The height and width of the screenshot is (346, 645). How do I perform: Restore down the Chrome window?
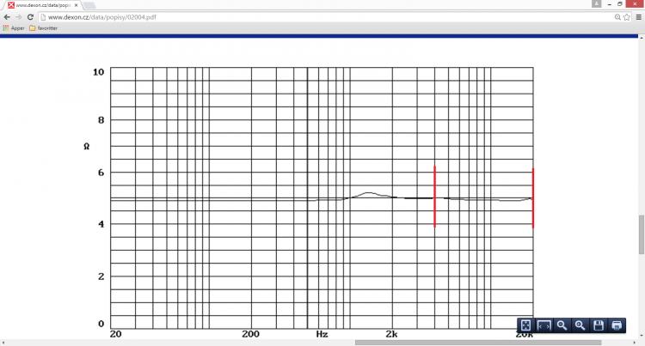(620, 4)
